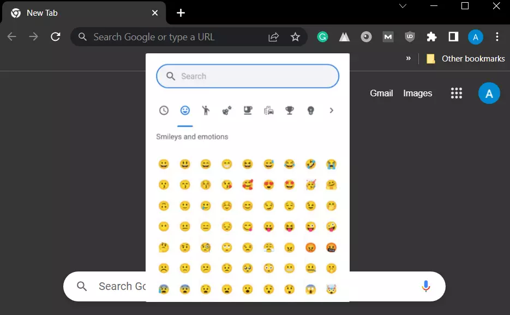Select the People emoji category icon
The image size is (510, 315).
click(206, 110)
